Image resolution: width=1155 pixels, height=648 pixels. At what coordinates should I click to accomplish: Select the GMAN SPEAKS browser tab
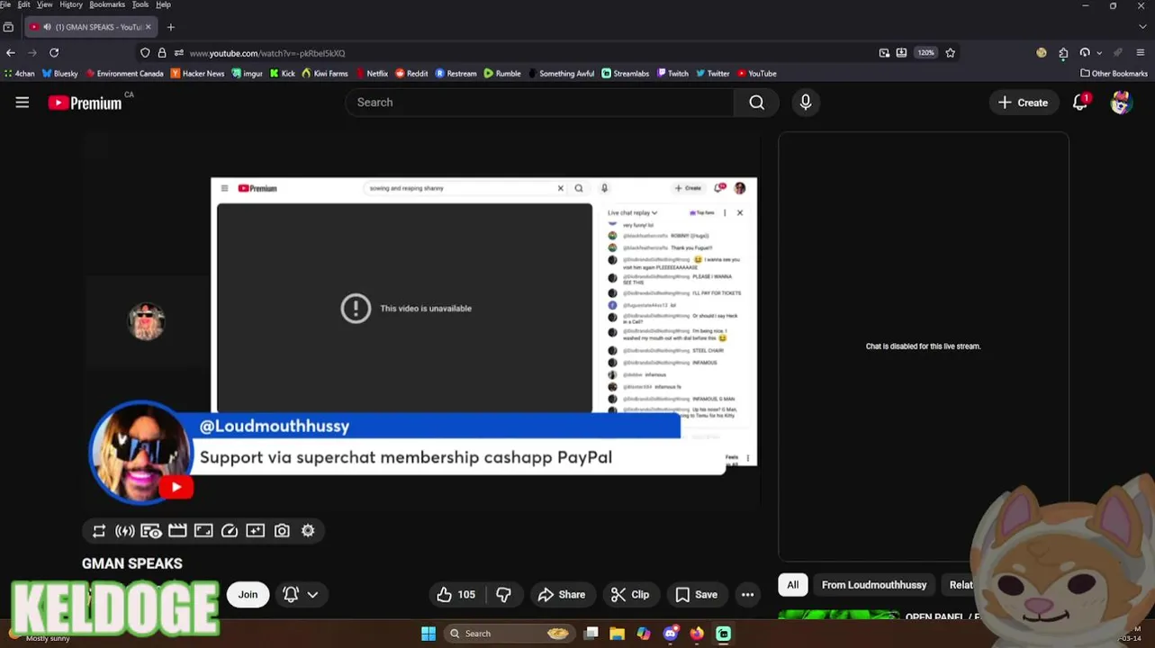coord(90,27)
